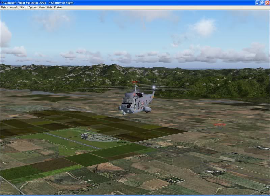Click the airport control tower building
Image resolution: width=270 pixels, height=196 pixels.
click(x=85, y=136)
